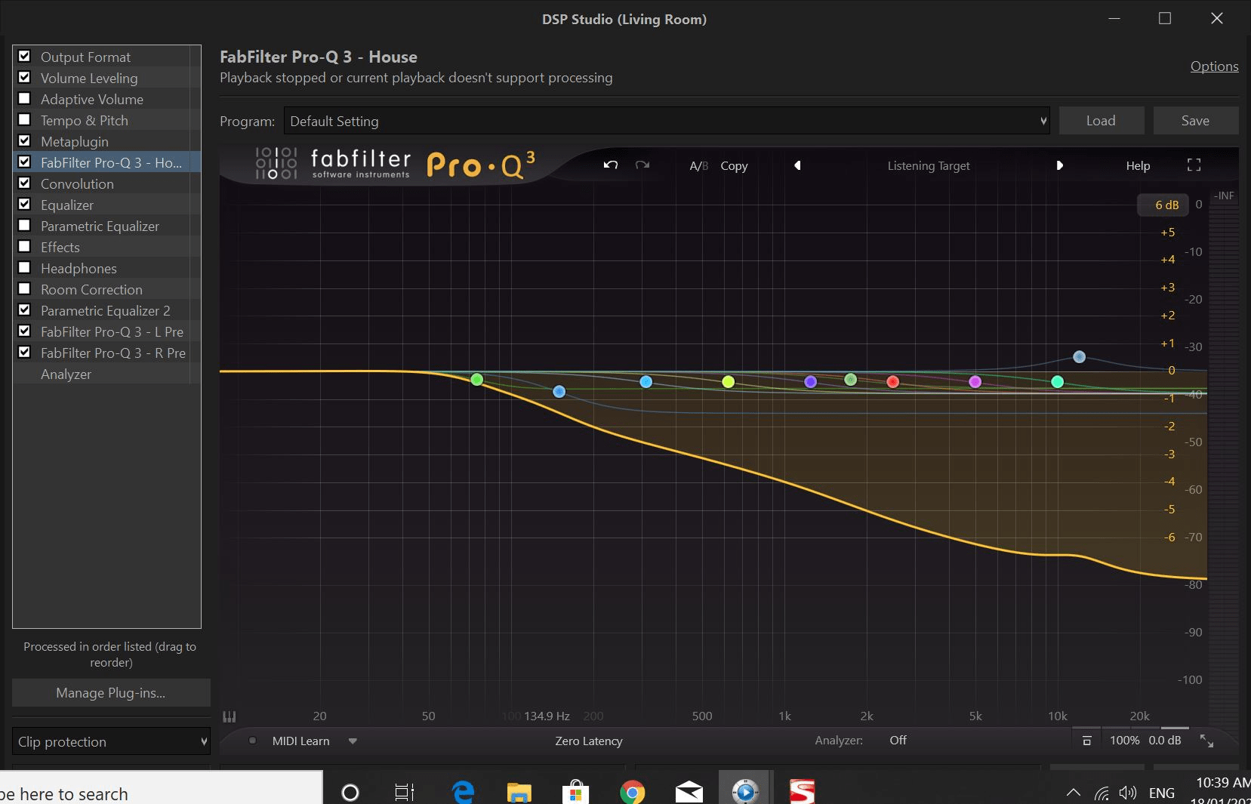
Task: Select the raised grey-blue band near 12k
Action: click(1079, 356)
